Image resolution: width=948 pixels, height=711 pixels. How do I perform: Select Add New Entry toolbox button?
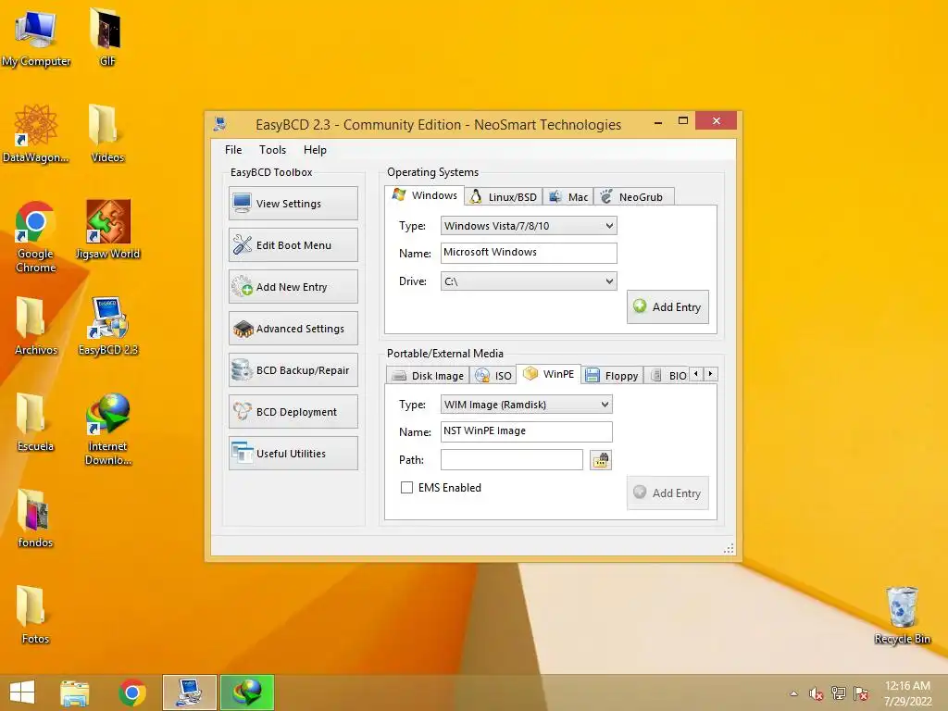pos(293,287)
